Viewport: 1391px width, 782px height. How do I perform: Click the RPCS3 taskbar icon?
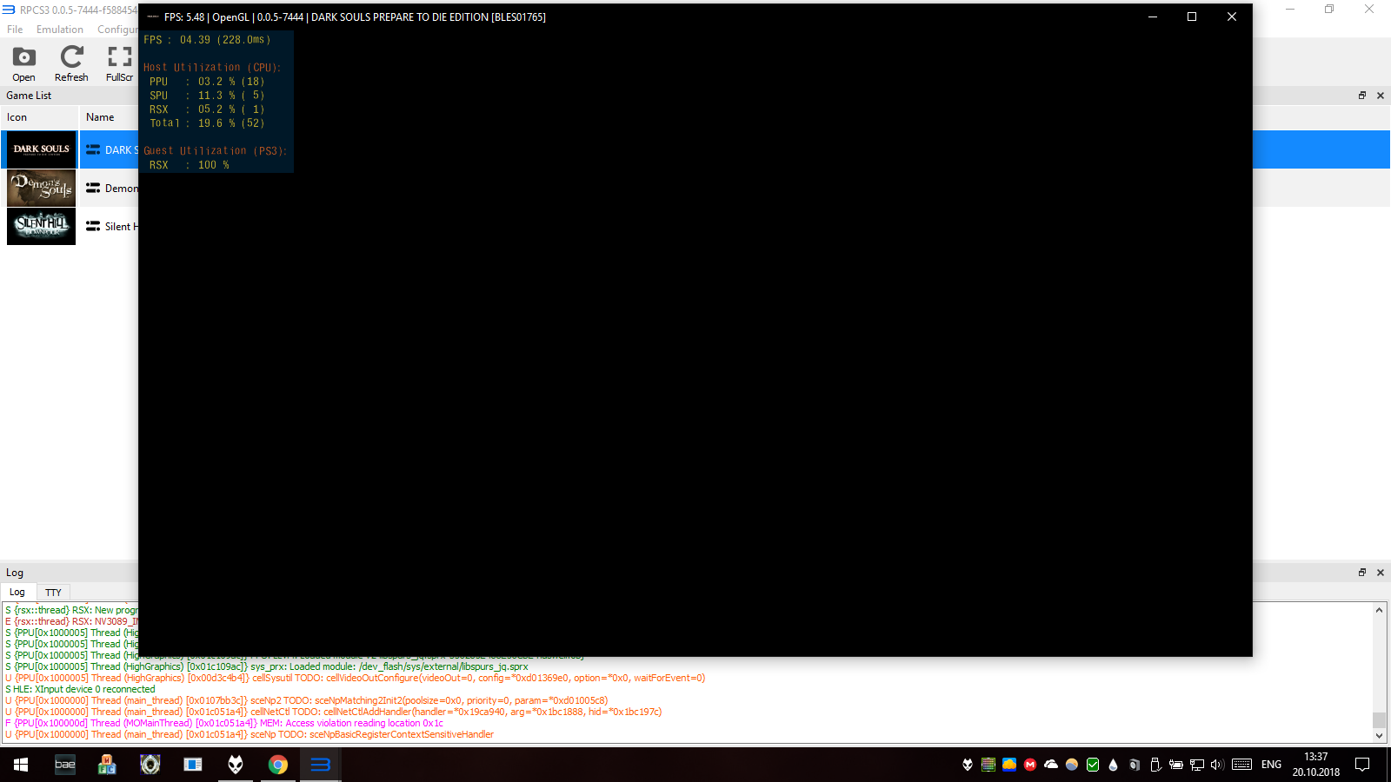point(321,765)
